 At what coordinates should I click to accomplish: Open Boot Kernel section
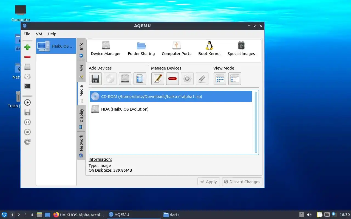[210, 48]
